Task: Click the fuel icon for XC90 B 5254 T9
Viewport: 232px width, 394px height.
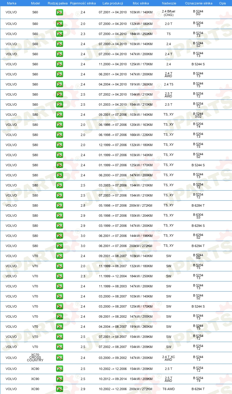Action: click(59, 379)
